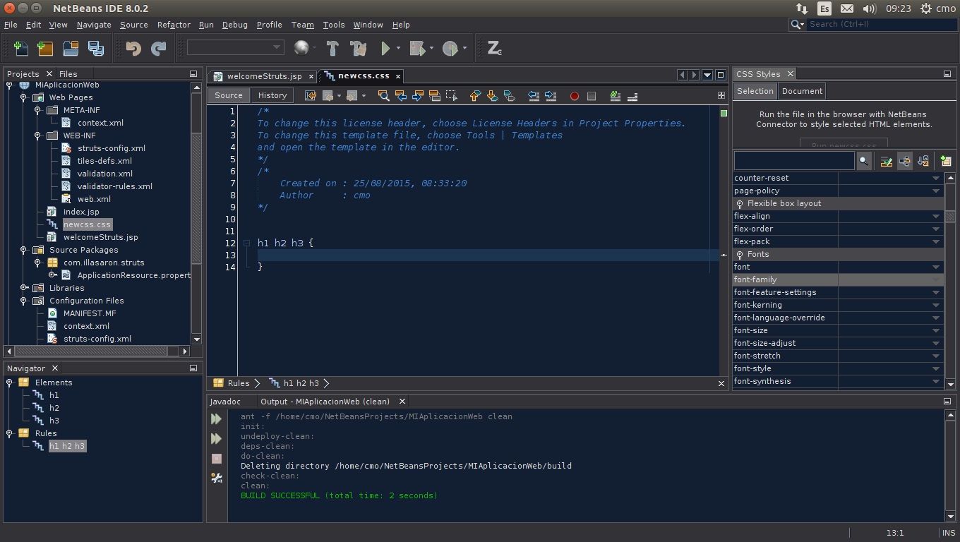The height and width of the screenshot is (542, 960).
Task: Switch to the Source view button
Action: pyautogui.click(x=229, y=95)
